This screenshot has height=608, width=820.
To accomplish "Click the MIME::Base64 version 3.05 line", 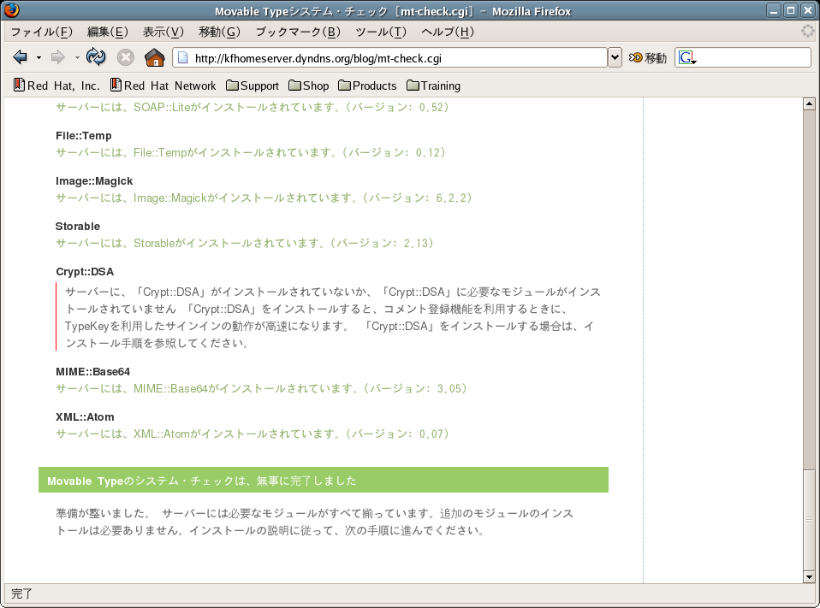I will point(261,388).
